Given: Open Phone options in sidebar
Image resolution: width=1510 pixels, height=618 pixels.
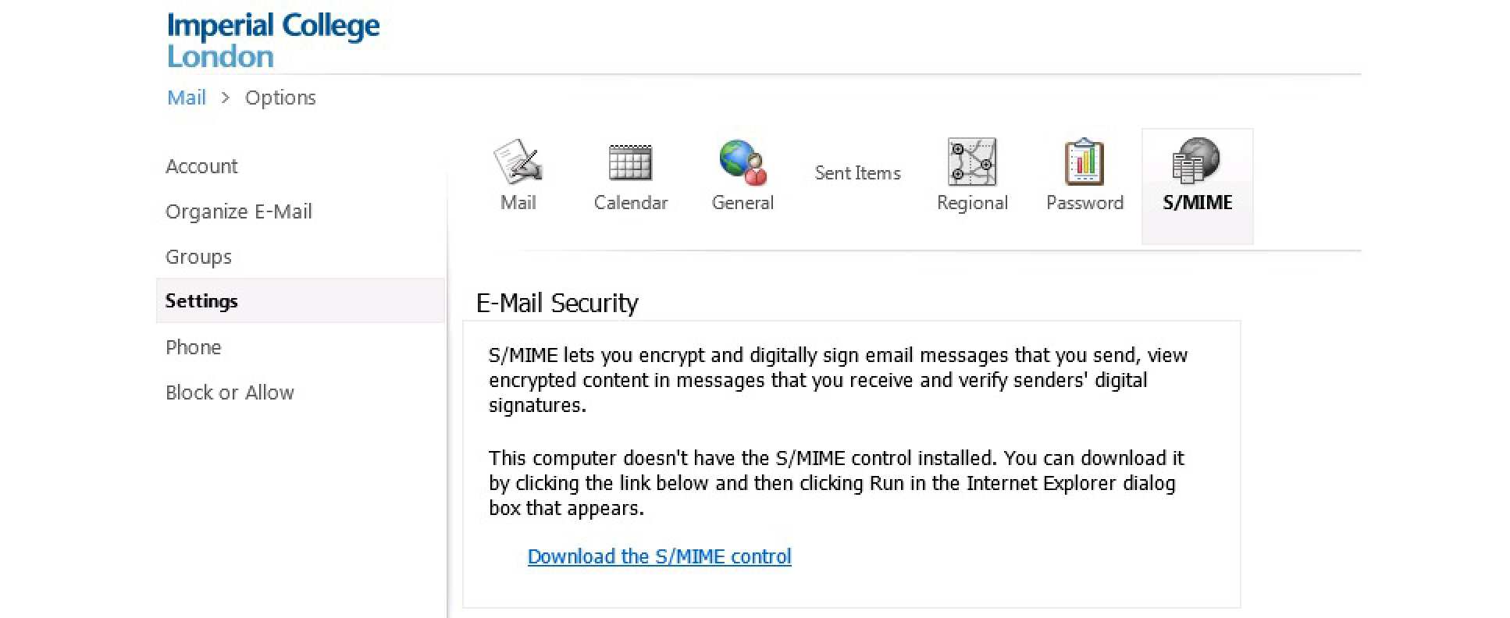Looking at the screenshot, I should coord(193,347).
